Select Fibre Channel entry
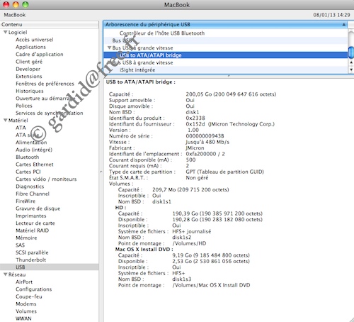This screenshot has width=354, height=322. tap(33, 194)
